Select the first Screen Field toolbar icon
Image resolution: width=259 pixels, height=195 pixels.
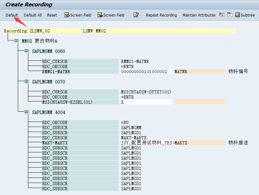click(x=66, y=15)
